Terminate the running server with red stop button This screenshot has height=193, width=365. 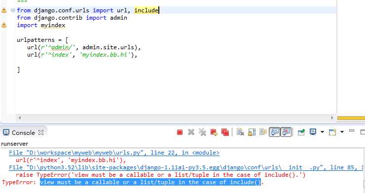coord(180,132)
